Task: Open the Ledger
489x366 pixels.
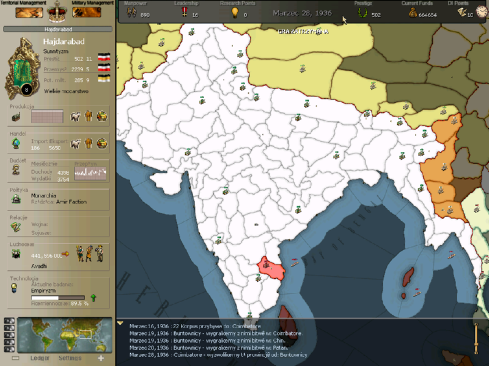Action: click(40, 358)
